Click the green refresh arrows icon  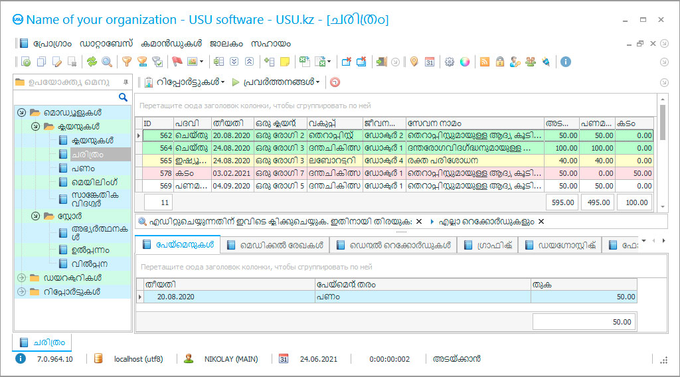pyautogui.click(x=92, y=62)
